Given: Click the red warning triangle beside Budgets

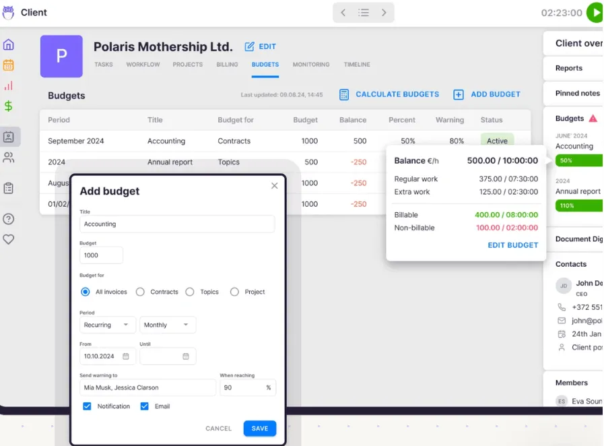Looking at the screenshot, I should click(x=593, y=119).
